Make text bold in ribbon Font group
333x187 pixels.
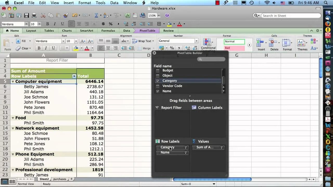pos(39,48)
